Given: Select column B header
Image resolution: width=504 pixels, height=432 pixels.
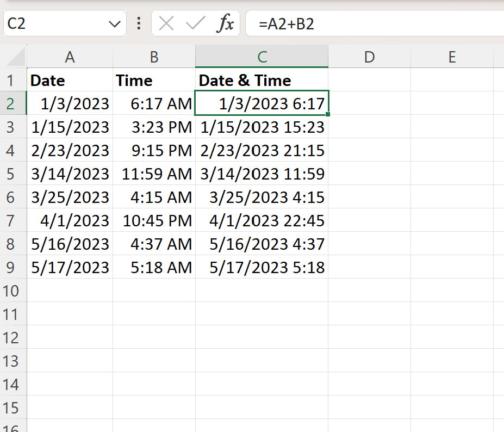Looking at the screenshot, I should (154, 57).
